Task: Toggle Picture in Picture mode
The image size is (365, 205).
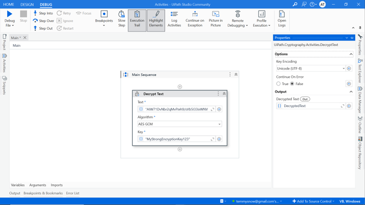Action: tap(215, 19)
